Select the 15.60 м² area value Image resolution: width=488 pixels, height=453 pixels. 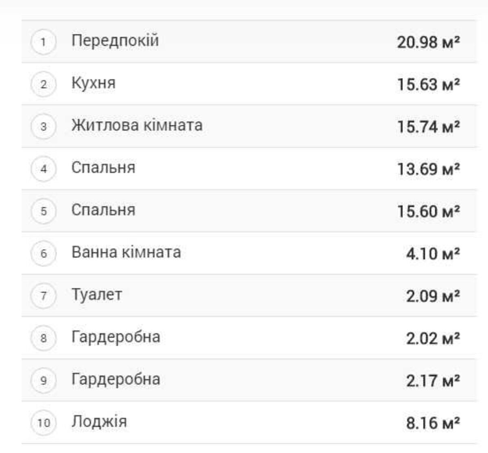[x=428, y=211]
